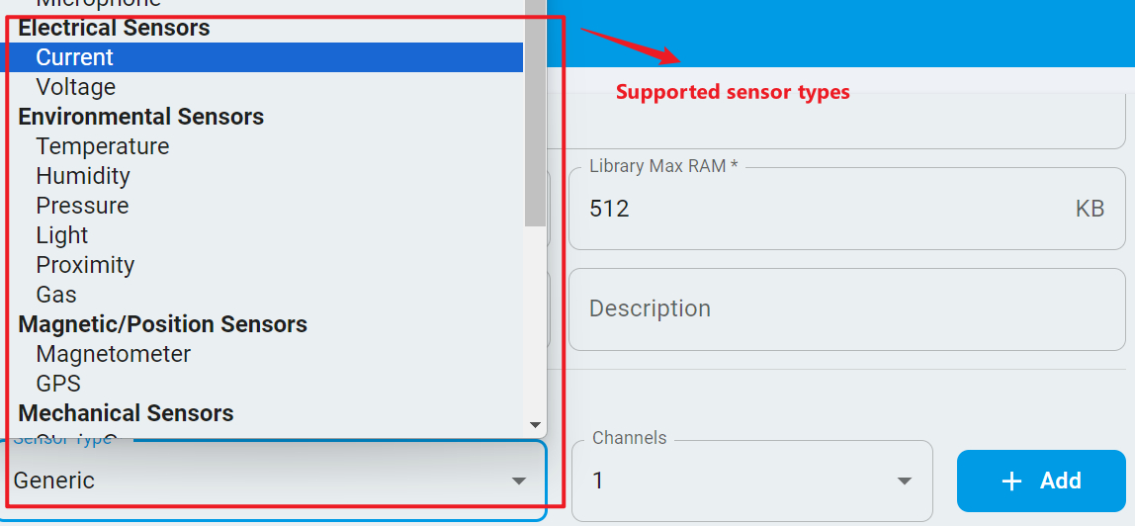This screenshot has width=1135, height=526.
Task: Click the plus Add button
Action: tap(1041, 481)
